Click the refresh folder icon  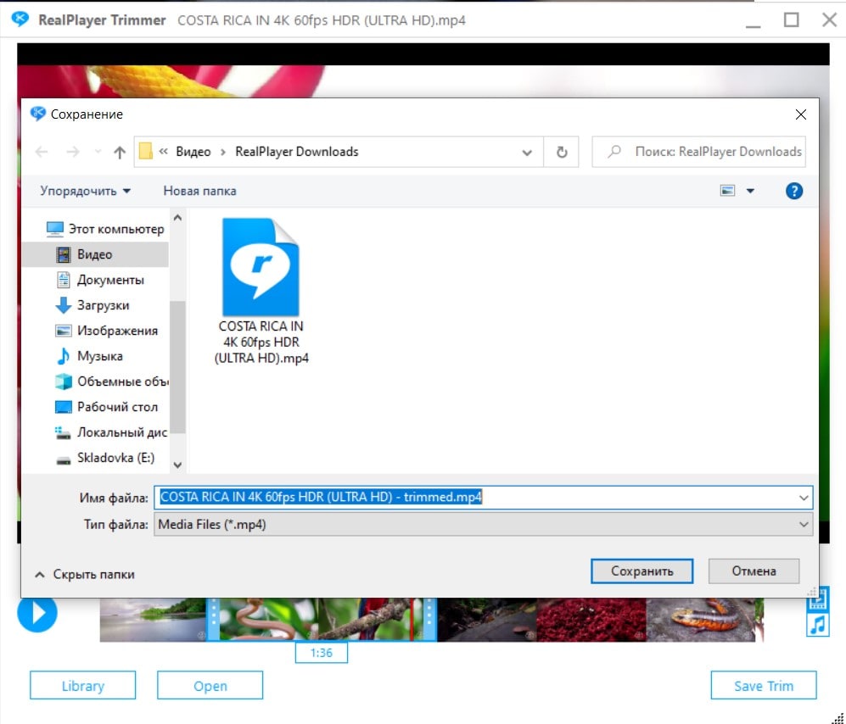(x=561, y=152)
